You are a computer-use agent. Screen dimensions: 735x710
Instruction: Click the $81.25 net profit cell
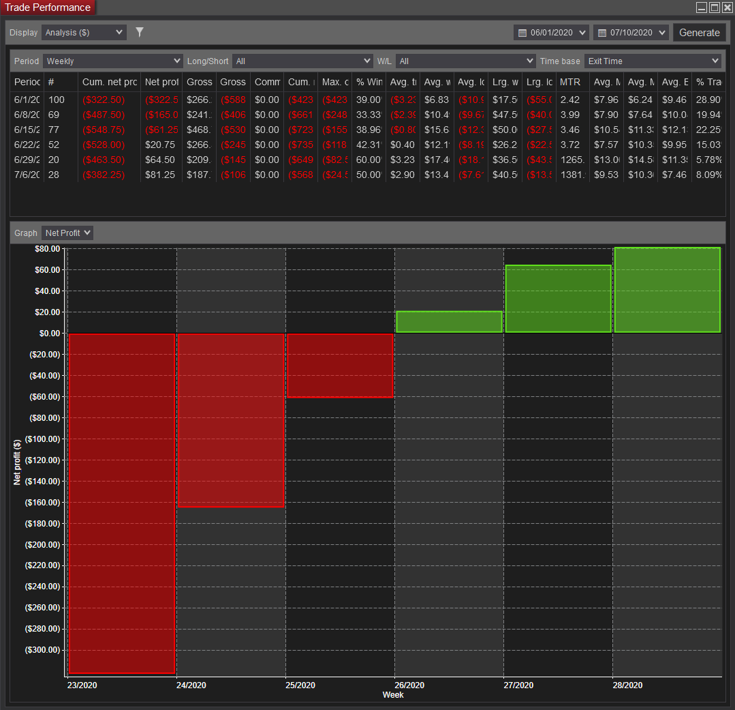[x=160, y=175]
